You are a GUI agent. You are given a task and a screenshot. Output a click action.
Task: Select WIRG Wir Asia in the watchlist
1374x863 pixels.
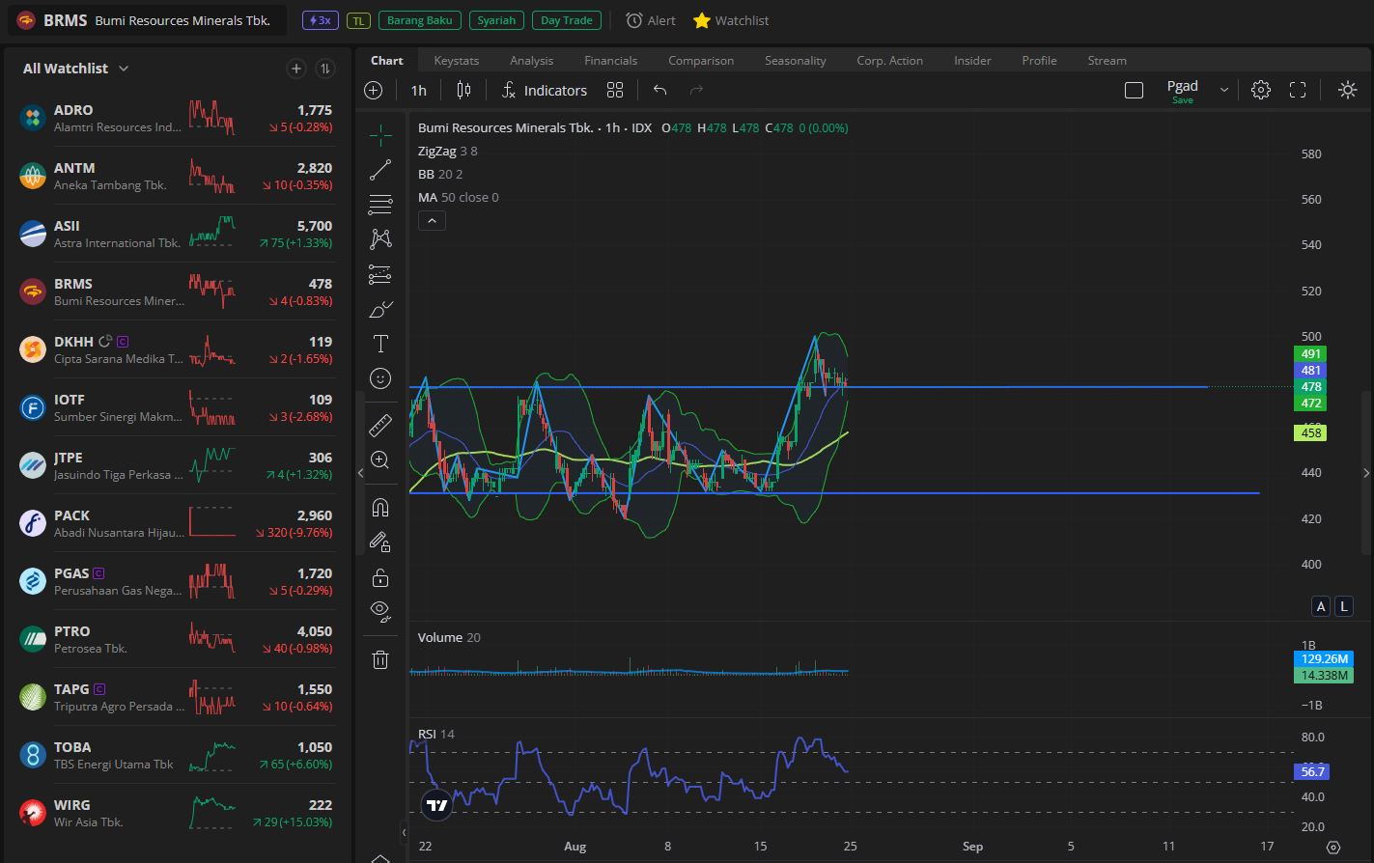(176, 813)
